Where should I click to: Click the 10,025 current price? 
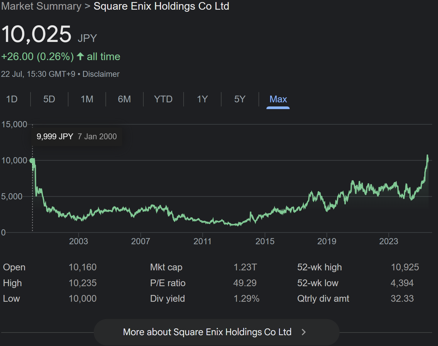[36, 34]
